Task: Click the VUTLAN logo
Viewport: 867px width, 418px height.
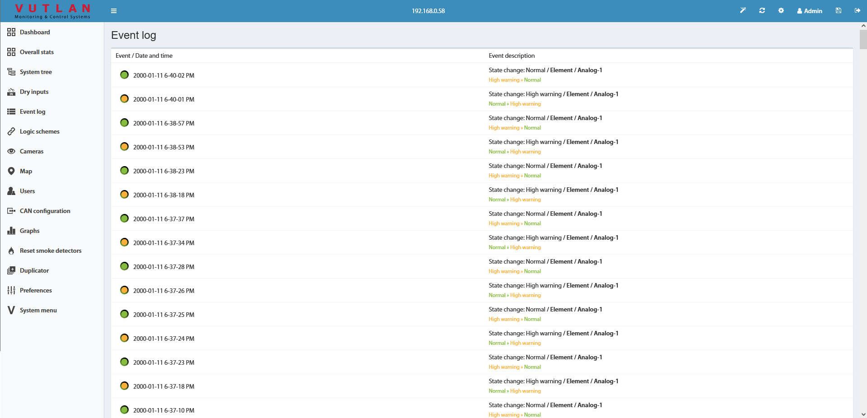Action: point(52,11)
